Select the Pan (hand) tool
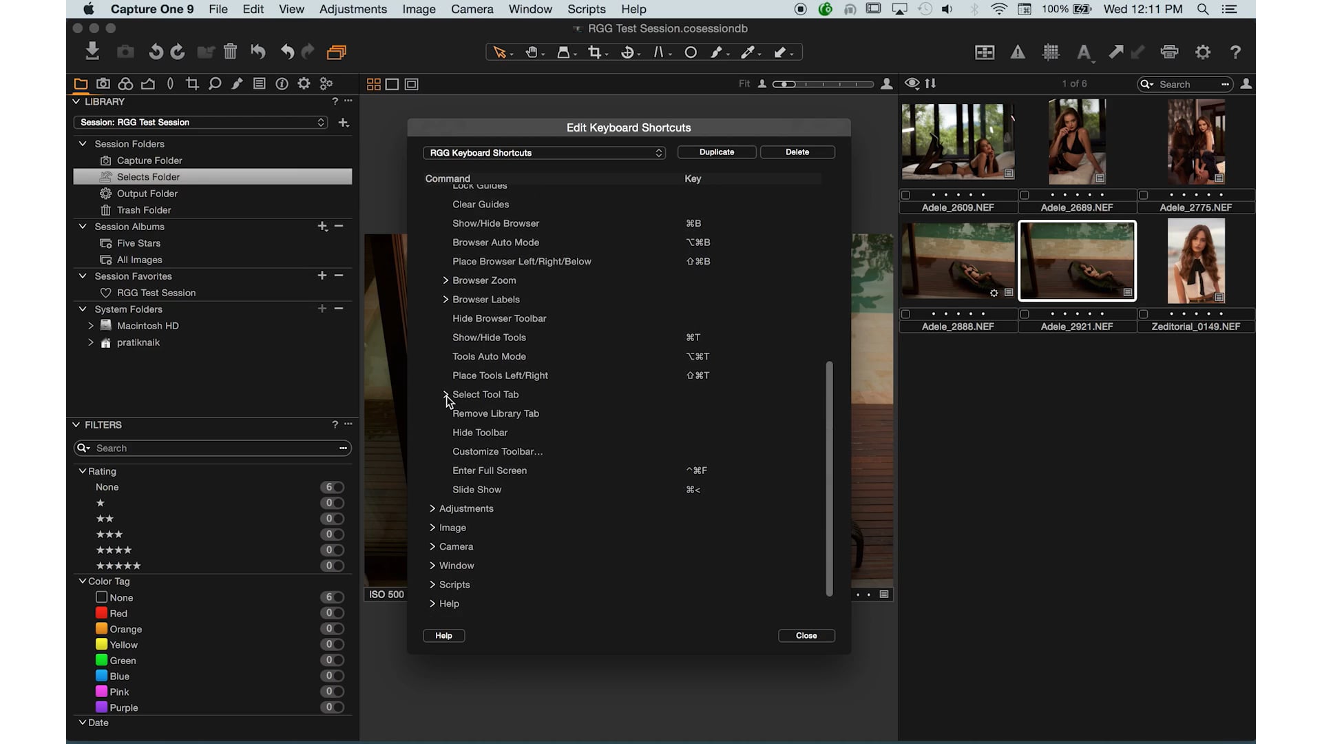The image size is (1322, 744). coord(534,52)
